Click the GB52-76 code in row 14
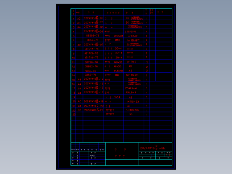Screen dimensions: 232x174 point(91,75)
